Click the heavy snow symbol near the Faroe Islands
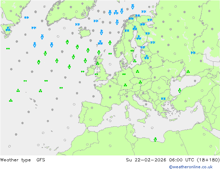The image size is (220, 170). tap(100, 42)
